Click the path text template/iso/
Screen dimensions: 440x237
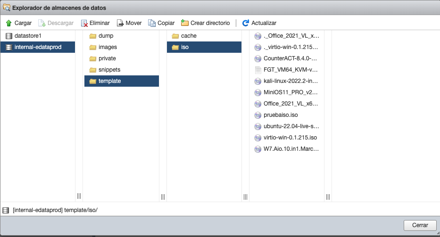[81, 210]
